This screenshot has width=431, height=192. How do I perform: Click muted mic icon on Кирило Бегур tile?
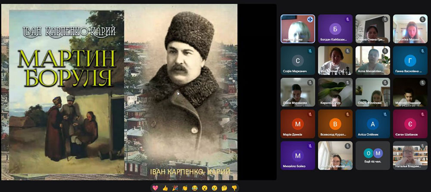pos(348,83)
